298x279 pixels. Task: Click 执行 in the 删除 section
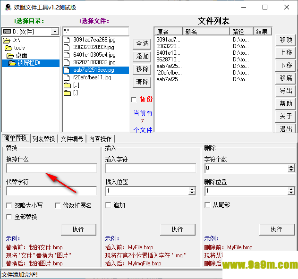(x=277, y=229)
